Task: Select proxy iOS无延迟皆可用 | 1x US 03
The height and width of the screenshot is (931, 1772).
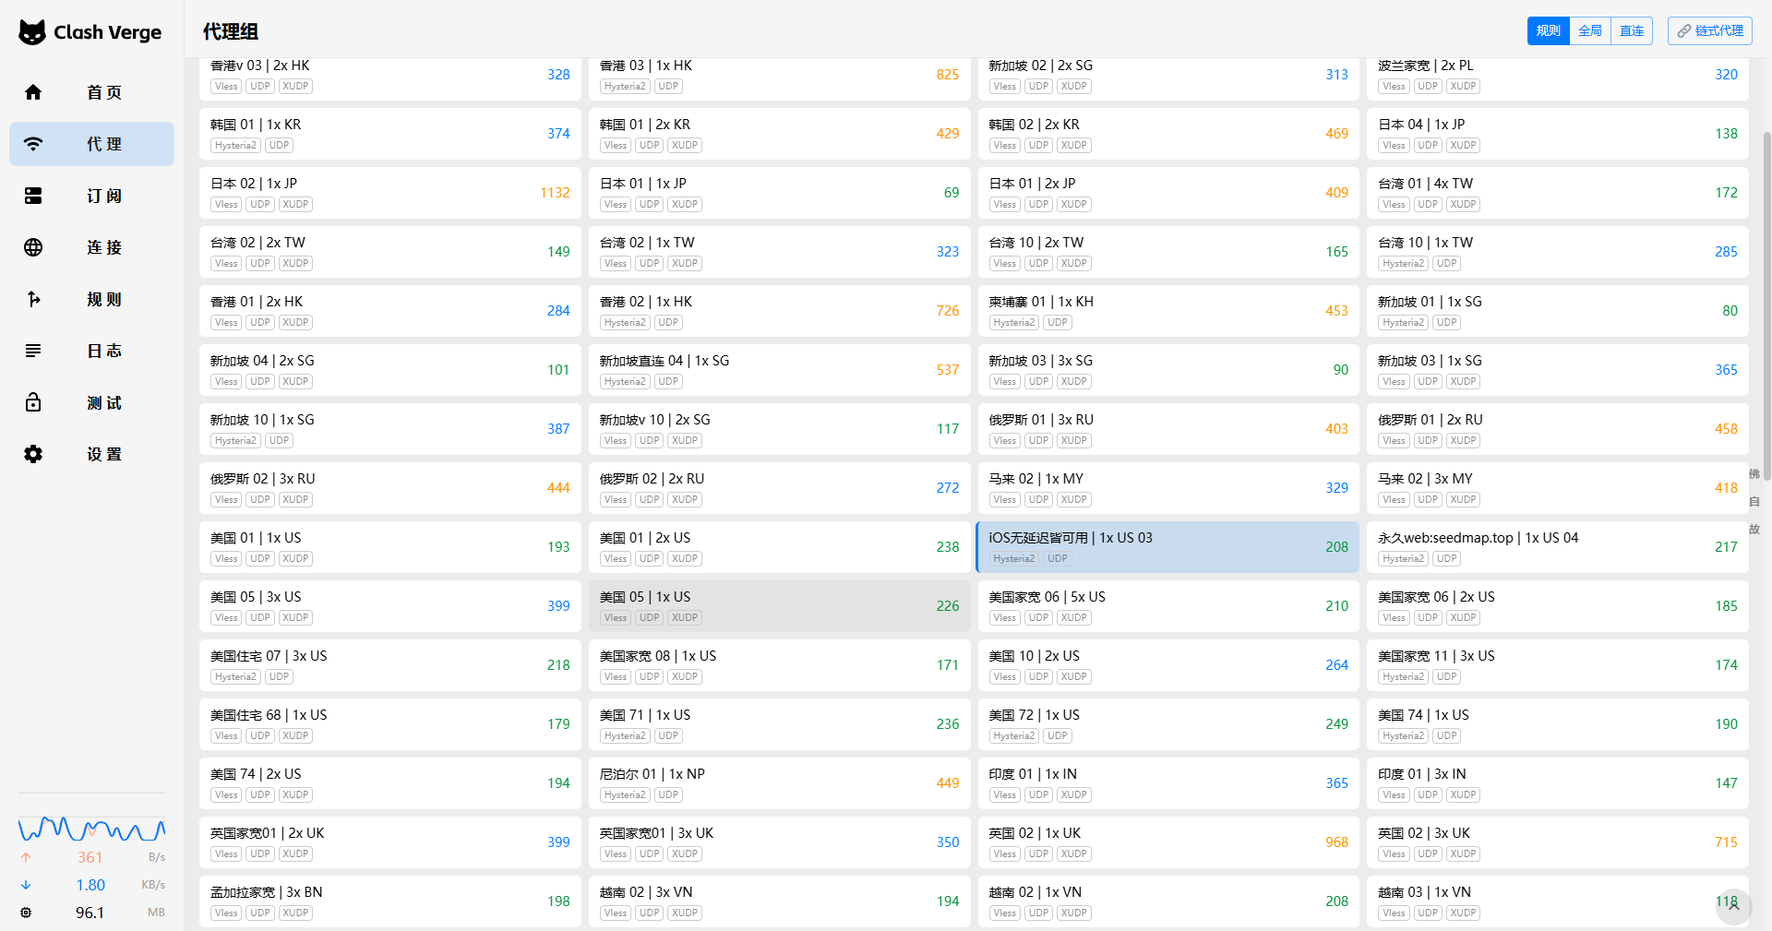Action: click(x=1167, y=547)
